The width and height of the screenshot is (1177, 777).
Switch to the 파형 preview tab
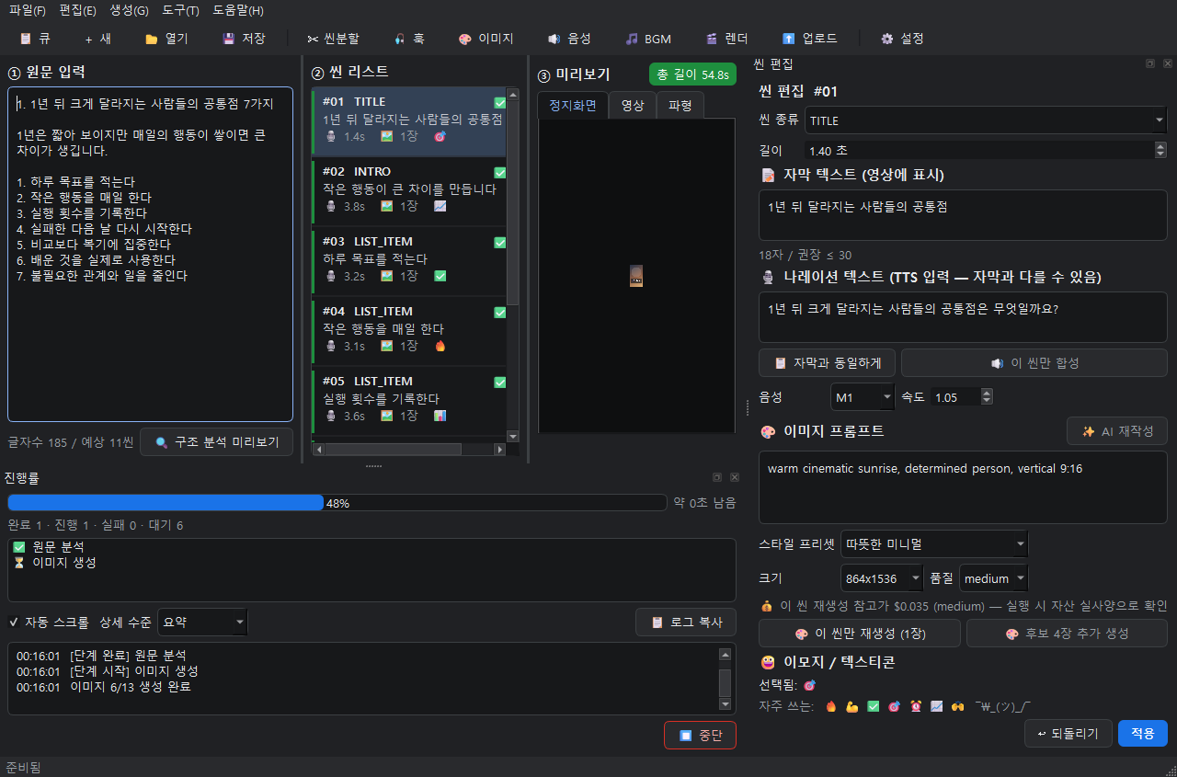pos(680,105)
